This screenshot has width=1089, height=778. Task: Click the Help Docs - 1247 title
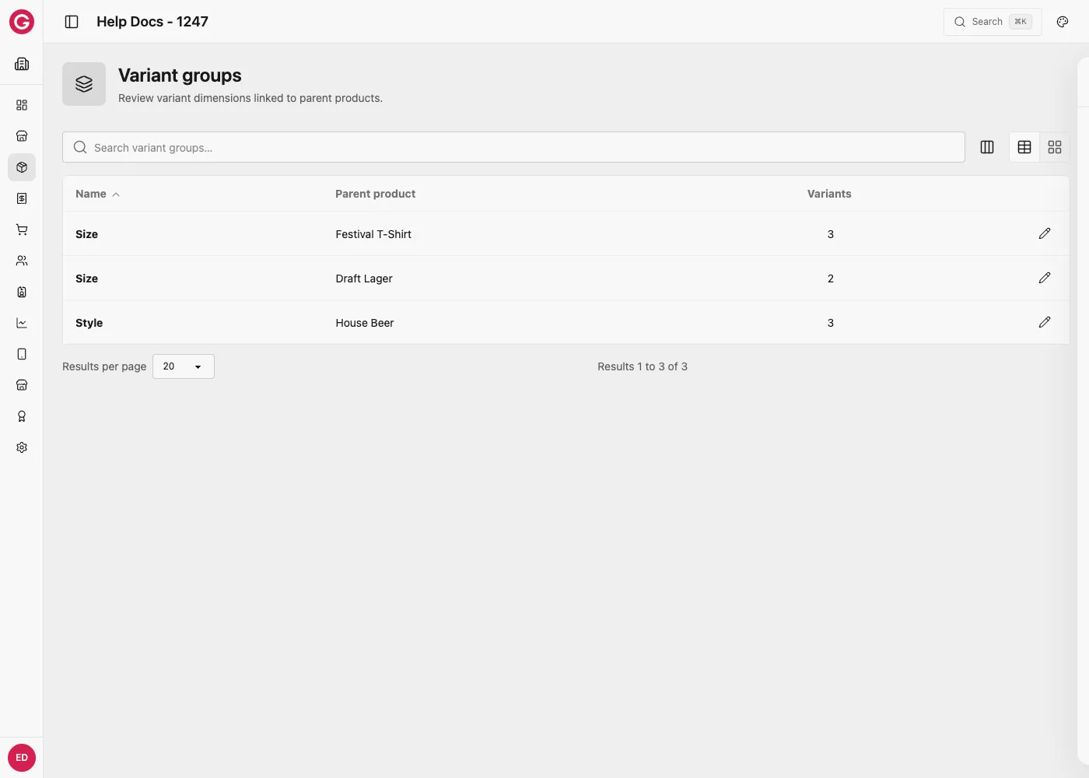click(152, 22)
